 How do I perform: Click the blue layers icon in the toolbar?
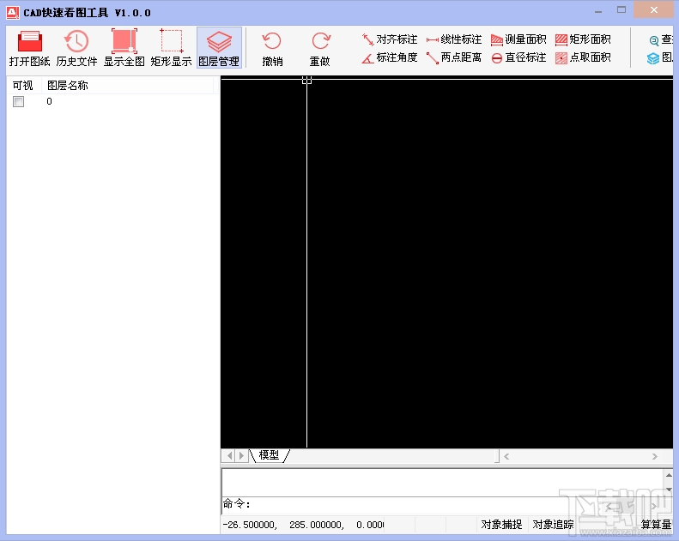click(x=653, y=58)
